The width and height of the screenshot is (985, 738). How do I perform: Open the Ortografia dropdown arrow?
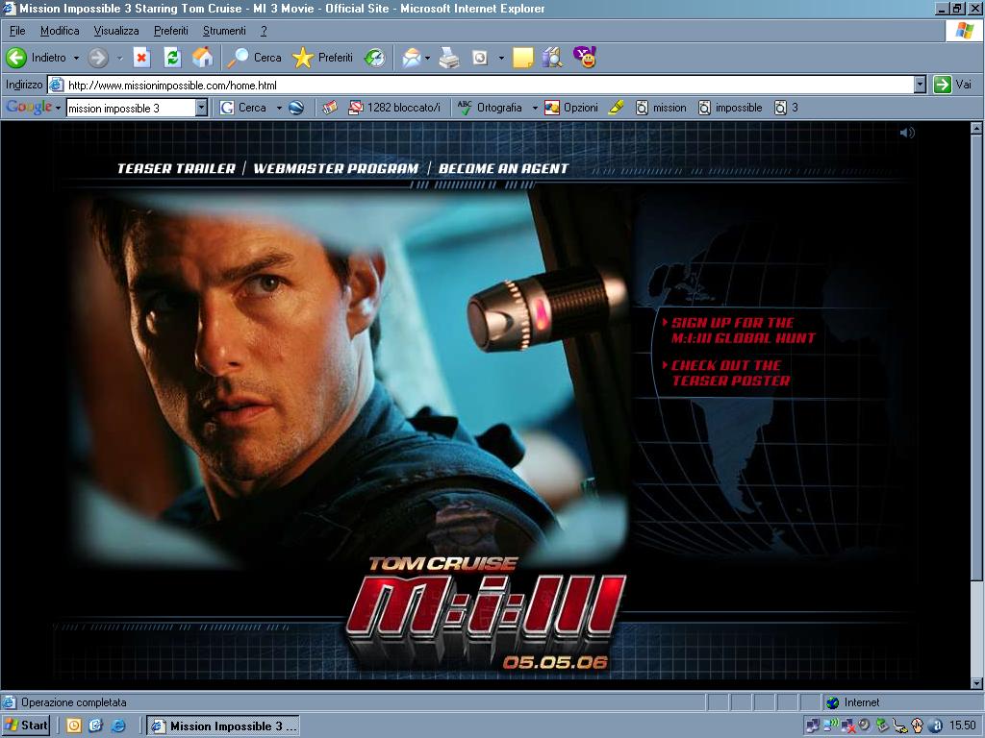[535, 108]
